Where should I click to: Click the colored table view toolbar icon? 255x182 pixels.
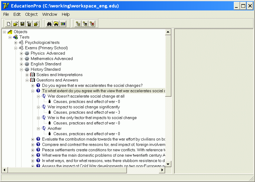tap(63, 24)
